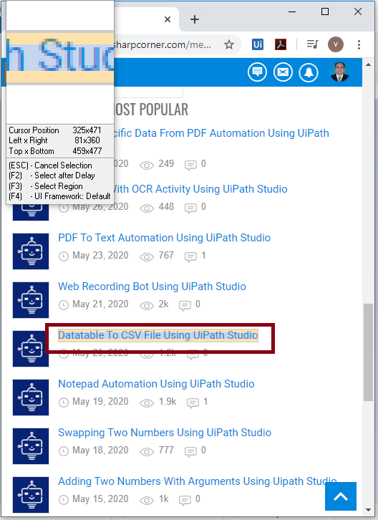The image size is (378, 520).
Task: Click comment icon on Adding Two Numbers row
Action: (x=185, y=501)
